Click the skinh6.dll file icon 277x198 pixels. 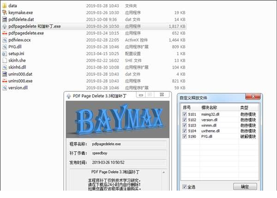coord(5,67)
